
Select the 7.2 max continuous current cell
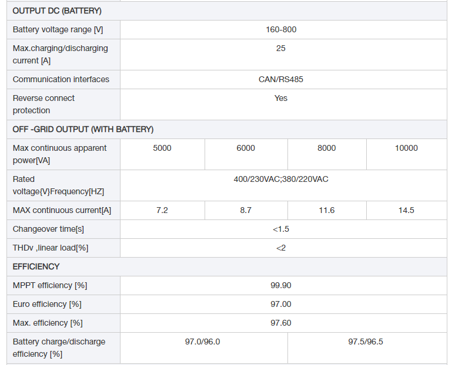pyautogui.click(x=162, y=210)
